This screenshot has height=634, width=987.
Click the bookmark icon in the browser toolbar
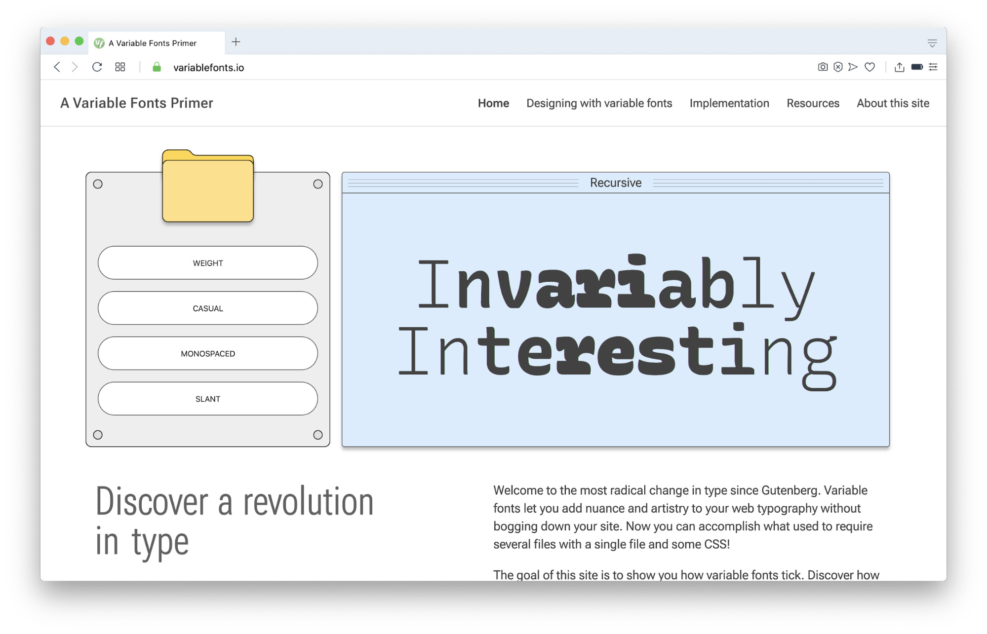click(870, 67)
